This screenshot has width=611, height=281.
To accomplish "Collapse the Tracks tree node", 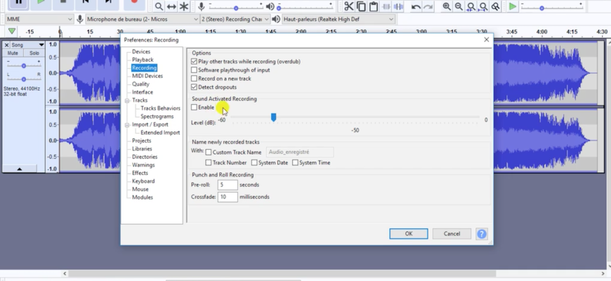I will point(127,100).
